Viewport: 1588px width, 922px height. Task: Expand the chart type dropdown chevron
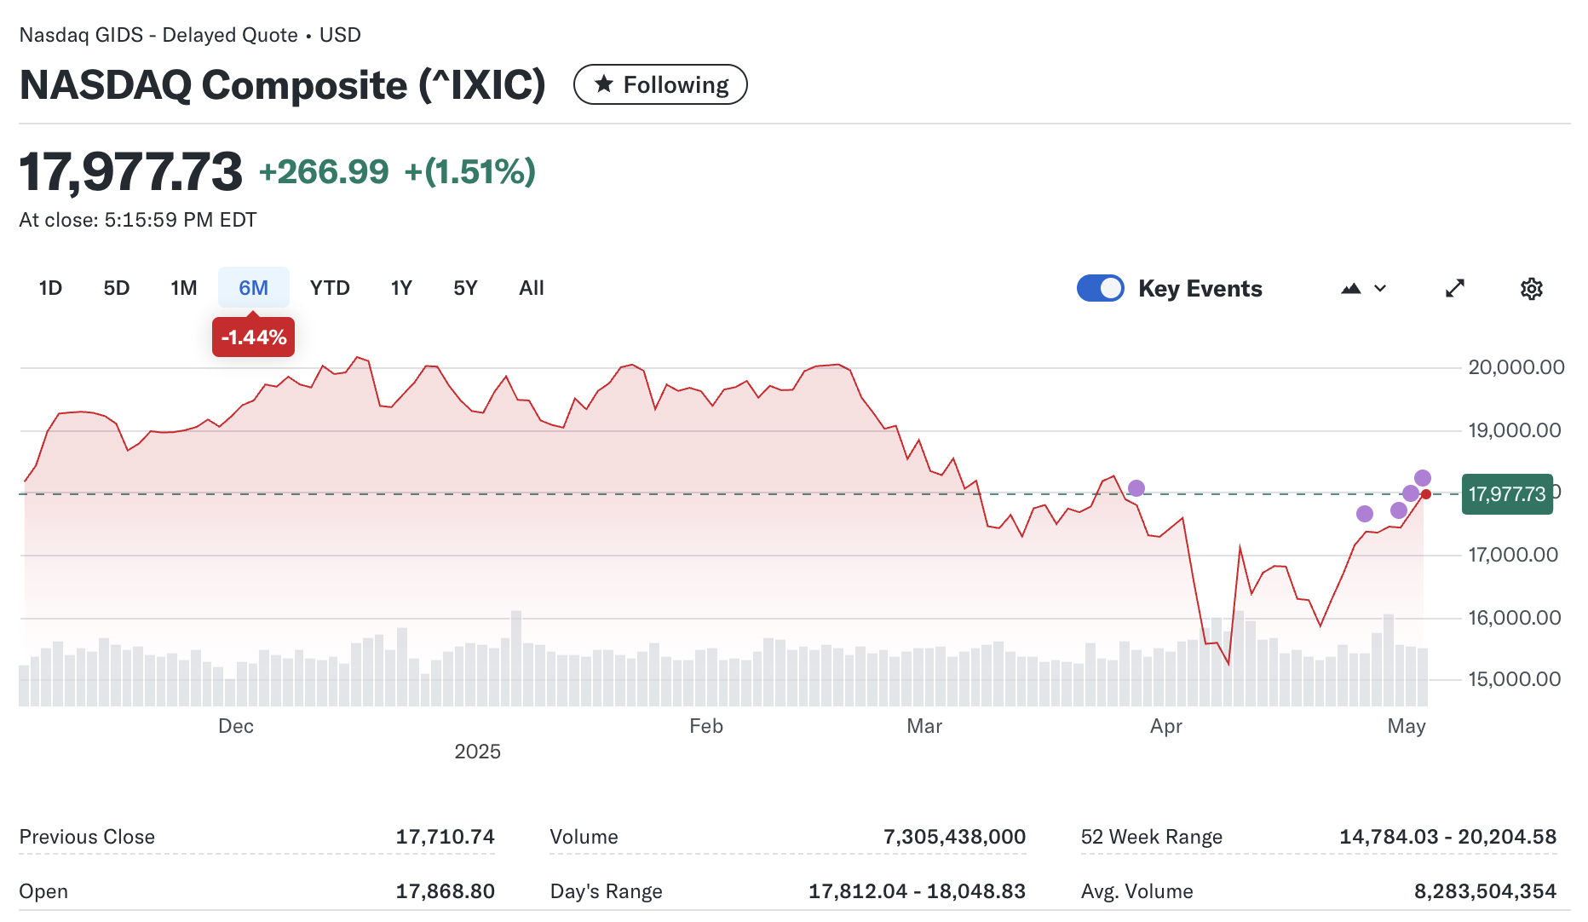pyautogui.click(x=1381, y=289)
